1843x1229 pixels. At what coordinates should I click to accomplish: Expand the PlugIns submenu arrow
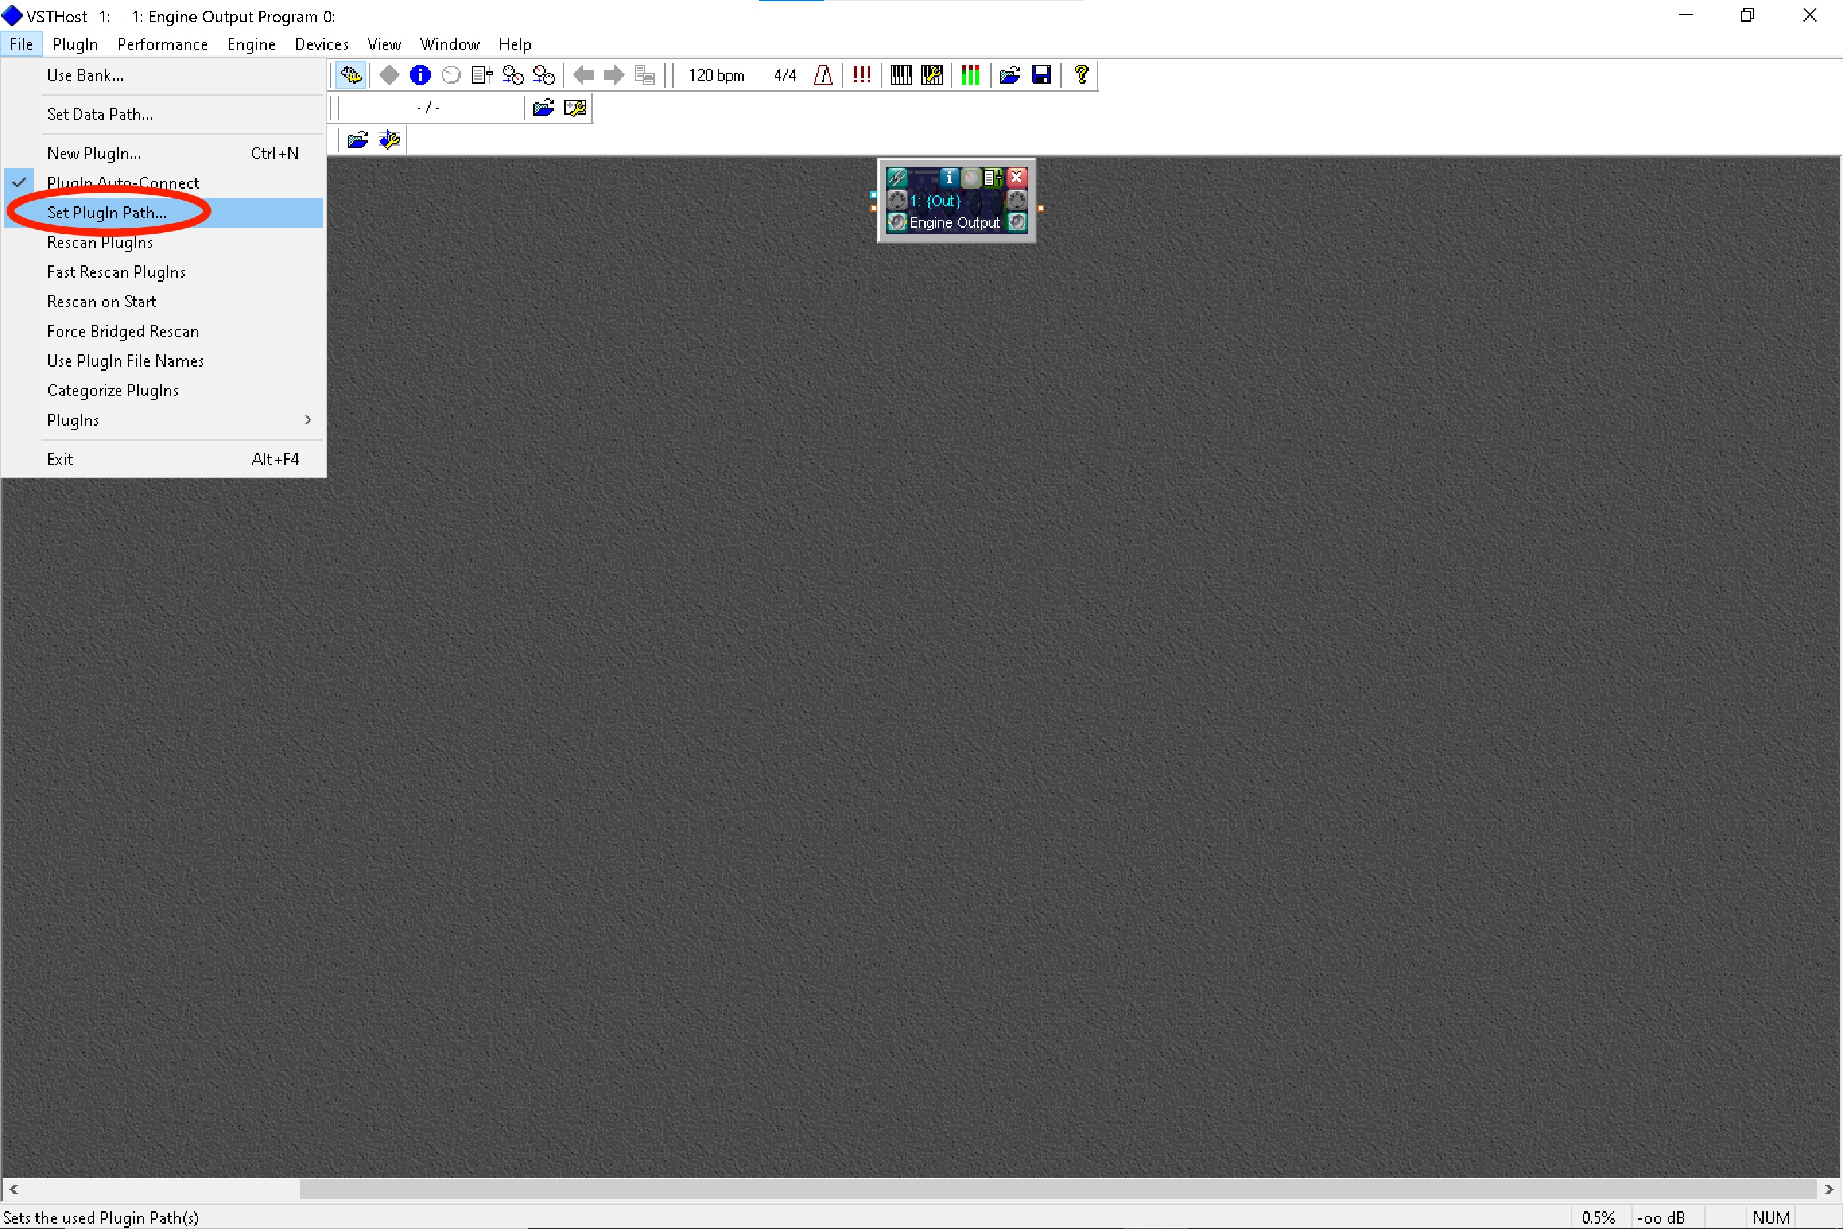pyautogui.click(x=308, y=420)
